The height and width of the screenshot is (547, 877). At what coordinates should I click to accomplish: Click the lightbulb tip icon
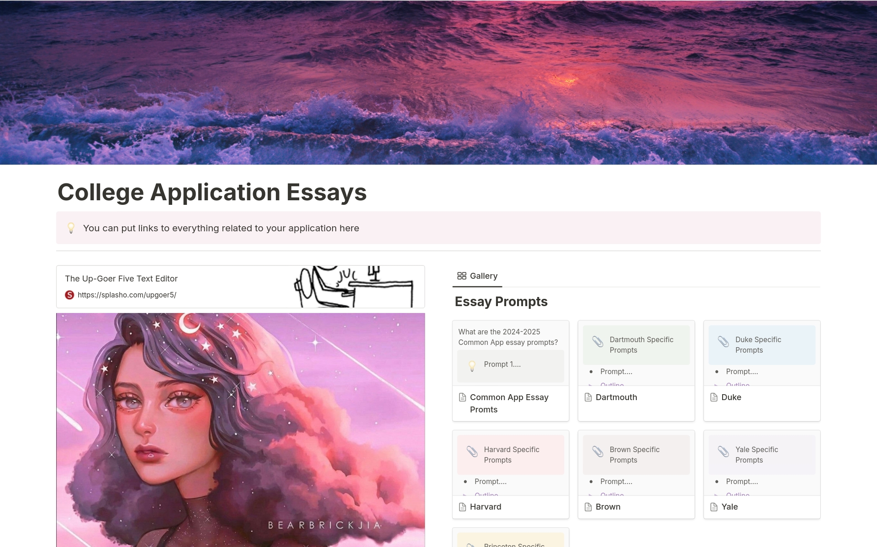click(71, 229)
